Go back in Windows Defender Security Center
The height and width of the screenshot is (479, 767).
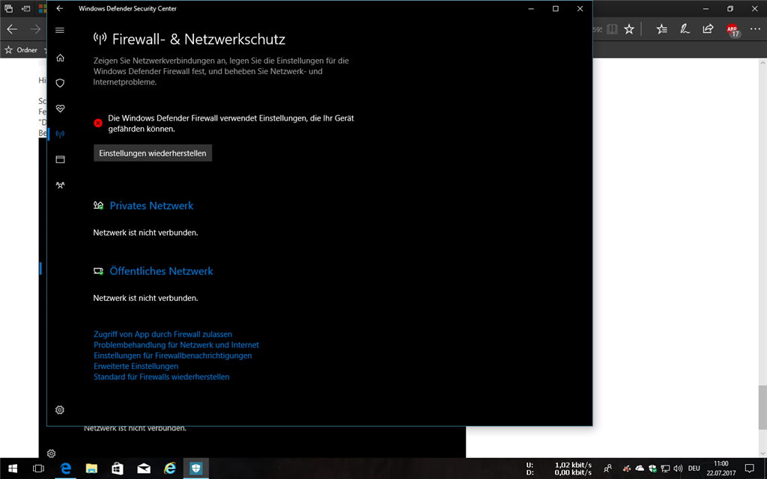(60, 8)
